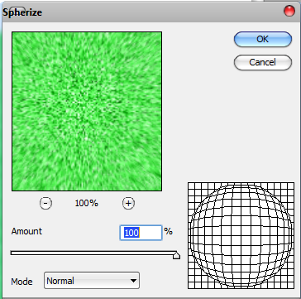This screenshot has height=299, width=301.
Task: Click the left end of Amount slider track
Action: coord(12,253)
